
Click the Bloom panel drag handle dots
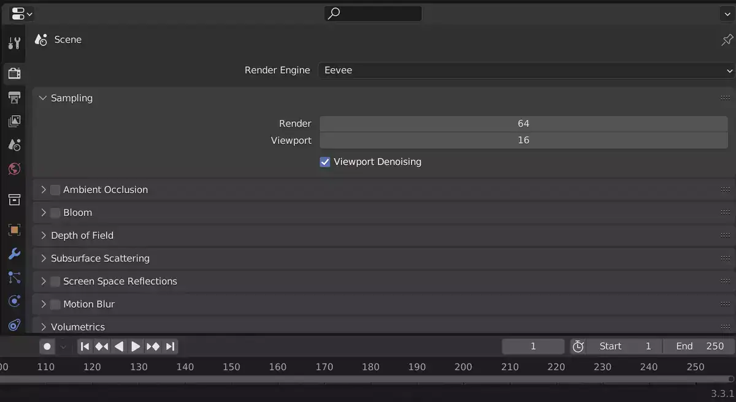tap(726, 213)
